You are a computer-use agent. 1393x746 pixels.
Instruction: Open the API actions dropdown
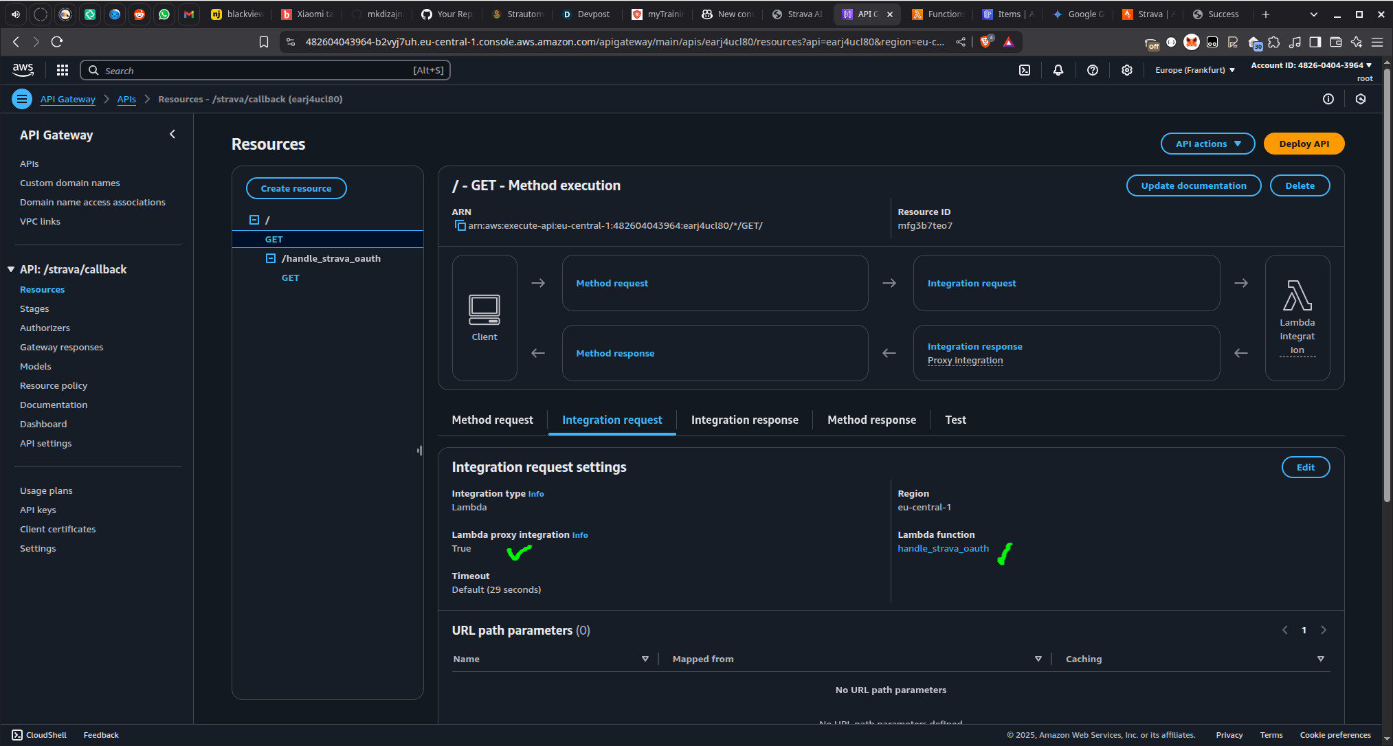click(1207, 144)
